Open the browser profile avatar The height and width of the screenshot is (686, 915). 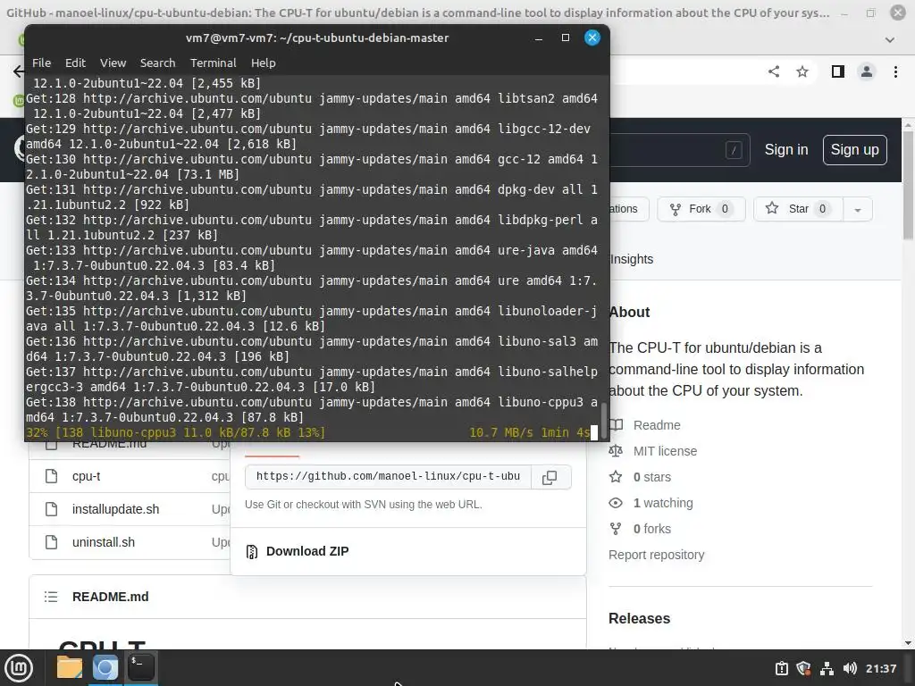pyautogui.click(x=867, y=71)
